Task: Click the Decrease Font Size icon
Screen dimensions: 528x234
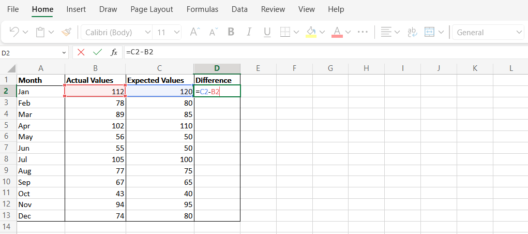Action: pos(213,32)
